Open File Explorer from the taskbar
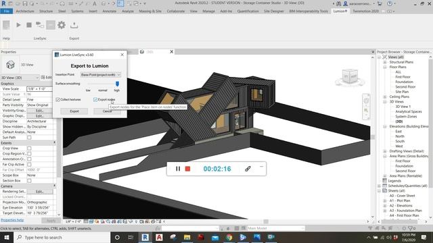The width and height of the screenshot is (433, 243). (187, 237)
